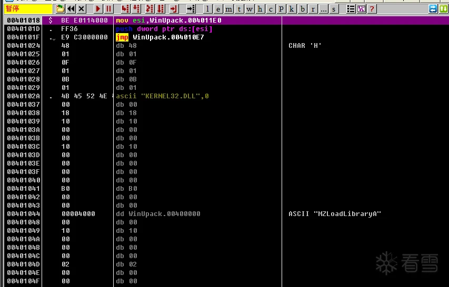Select the row at address 00401024
This screenshot has height=287, width=449.
pyautogui.click(x=226, y=46)
